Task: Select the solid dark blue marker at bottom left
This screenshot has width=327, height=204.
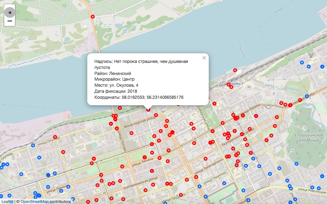Action: tap(48, 175)
